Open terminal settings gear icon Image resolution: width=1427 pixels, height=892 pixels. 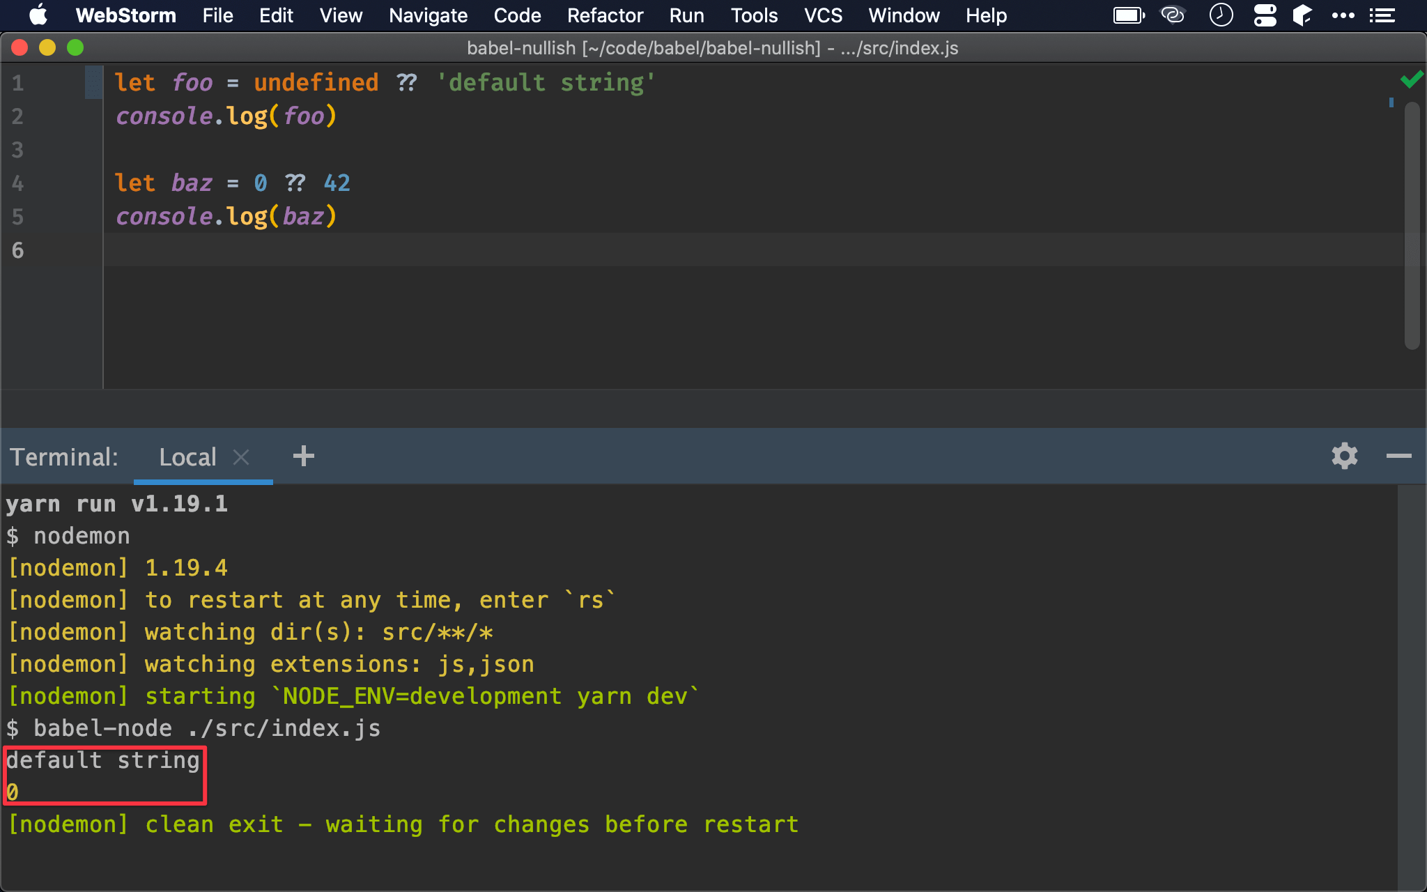(x=1345, y=456)
